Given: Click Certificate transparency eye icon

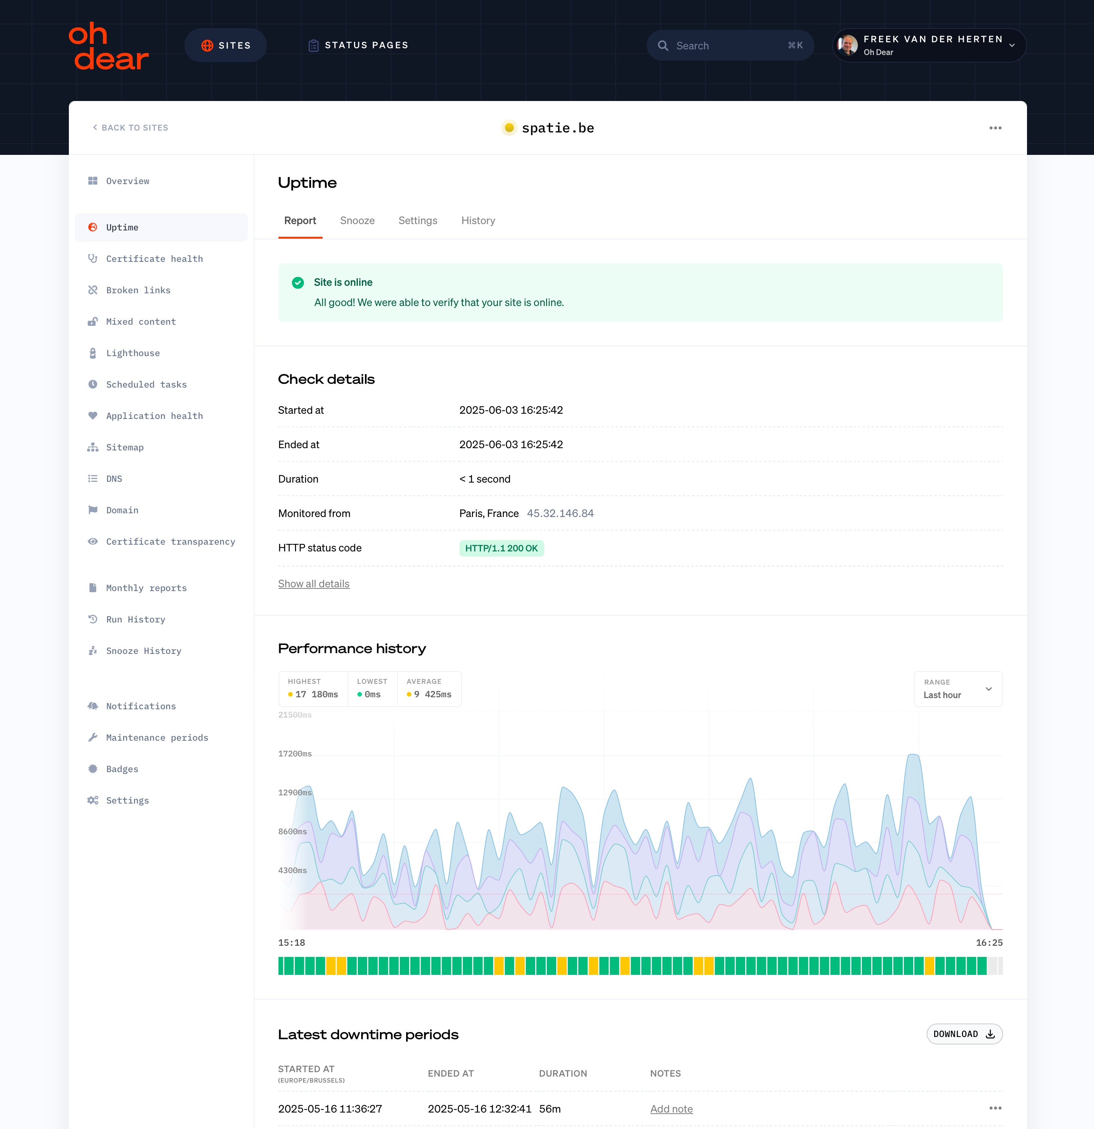Looking at the screenshot, I should (93, 541).
